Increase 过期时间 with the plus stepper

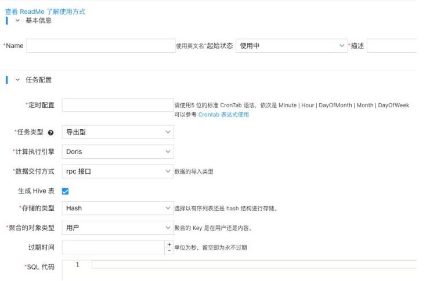pos(169,244)
